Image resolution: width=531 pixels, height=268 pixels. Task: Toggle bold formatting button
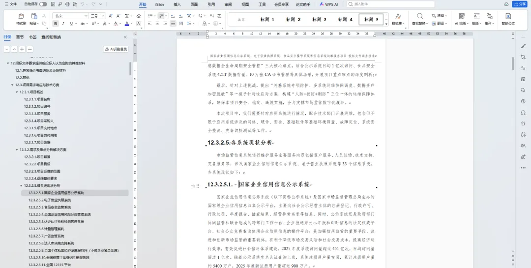pos(56,24)
